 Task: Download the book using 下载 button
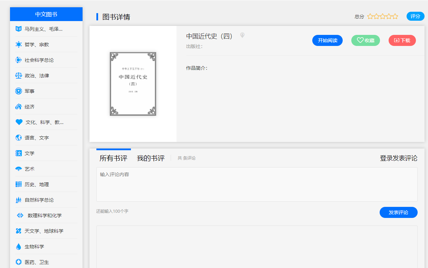402,40
